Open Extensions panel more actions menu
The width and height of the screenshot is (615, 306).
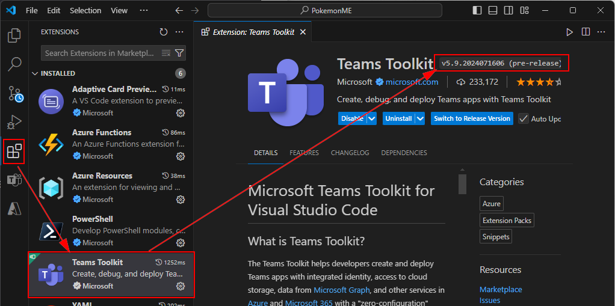[179, 32]
